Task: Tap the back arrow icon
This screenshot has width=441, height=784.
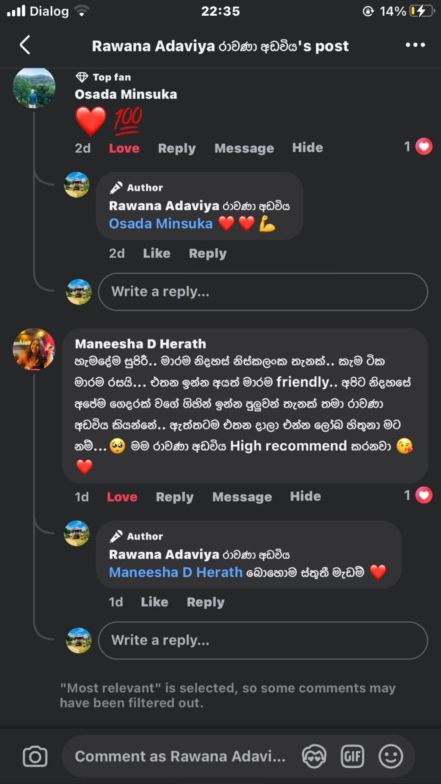Action: click(25, 45)
